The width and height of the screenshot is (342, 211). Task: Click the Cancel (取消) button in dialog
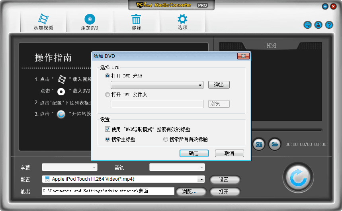coord(229,154)
